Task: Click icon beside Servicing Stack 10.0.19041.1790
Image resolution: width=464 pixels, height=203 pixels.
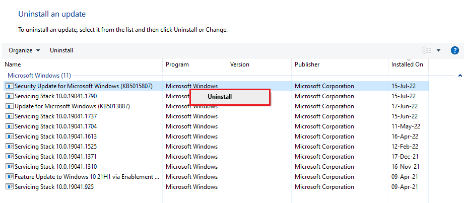Action: tap(10, 96)
